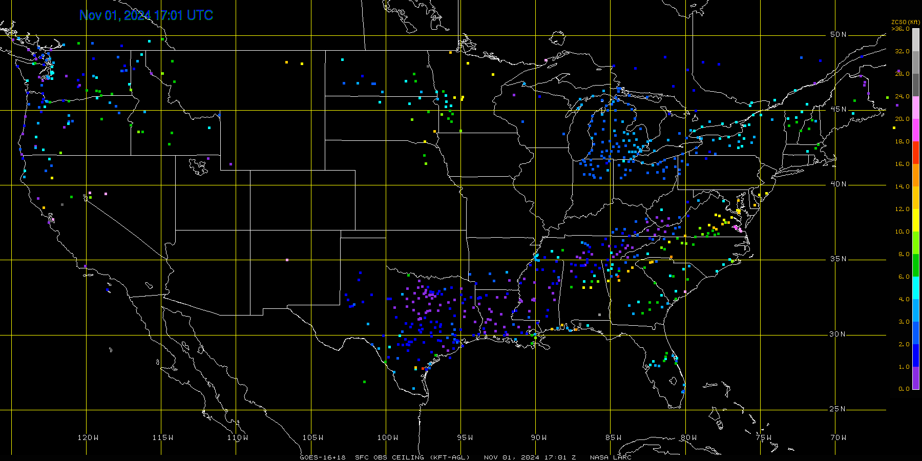The image size is (922, 461).
Task: Click the dark green 6.0–8.0 legend band
Action: 916,265
